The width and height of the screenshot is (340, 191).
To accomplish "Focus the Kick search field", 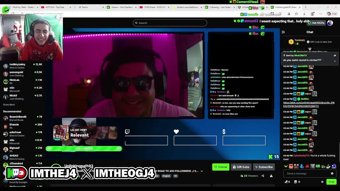I will (170, 23).
